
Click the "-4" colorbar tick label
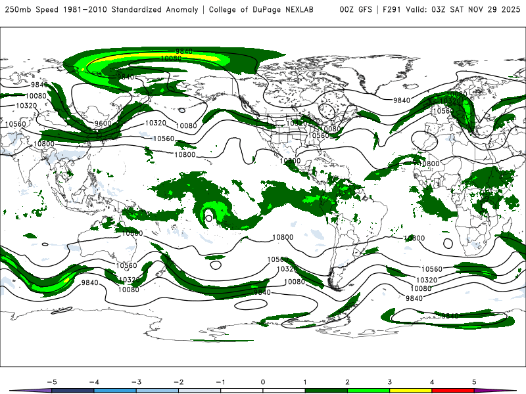(x=94, y=382)
